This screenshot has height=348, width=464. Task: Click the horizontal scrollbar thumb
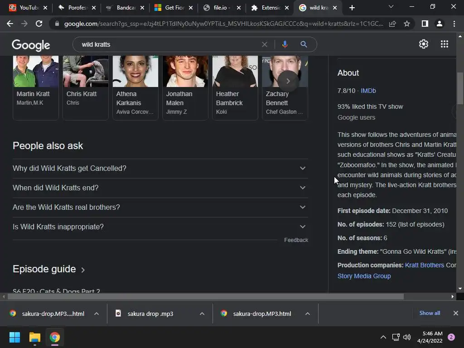pos(206,296)
